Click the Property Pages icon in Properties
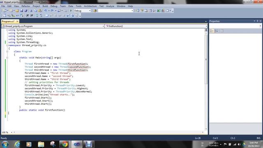Screen dimensions: 263x148 pyautogui.click(x=222, y=31)
